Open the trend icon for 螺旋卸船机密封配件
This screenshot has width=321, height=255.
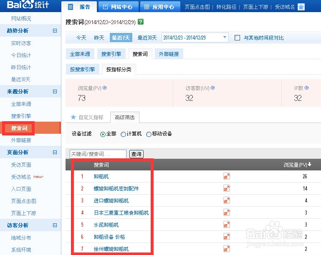click(227, 188)
